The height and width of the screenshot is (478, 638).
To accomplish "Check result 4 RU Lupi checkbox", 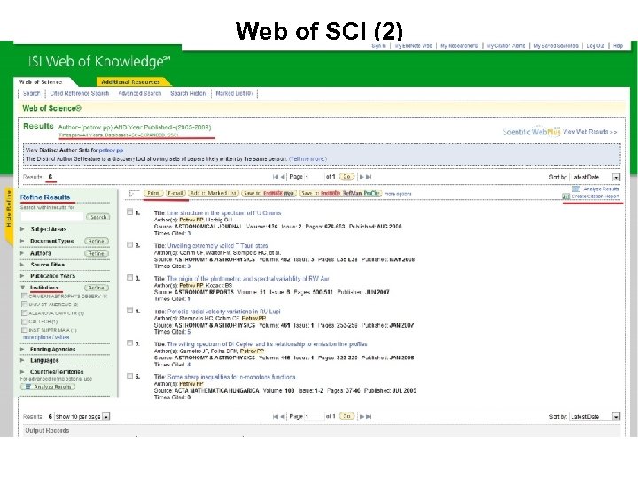I will click(x=129, y=311).
